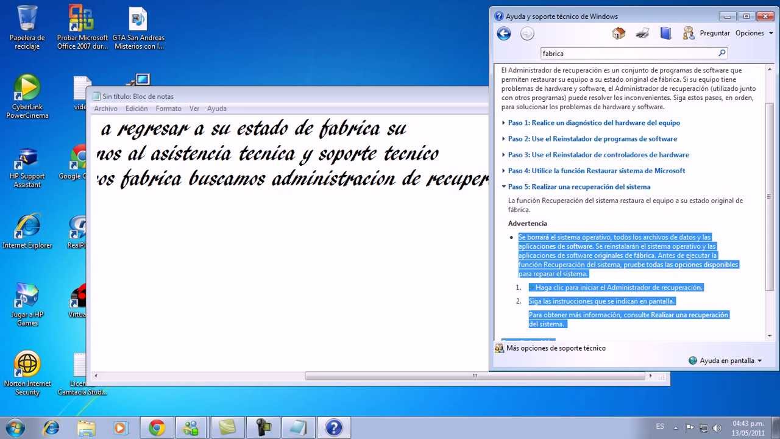Open Papelera de reciclaje desktop icon
Screen dimensions: 780x439
click(27, 27)
